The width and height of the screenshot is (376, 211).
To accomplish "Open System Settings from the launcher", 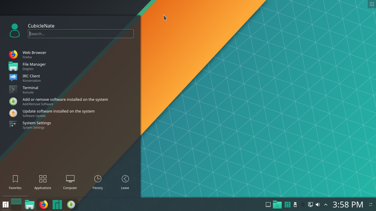I will click(37, 125).
